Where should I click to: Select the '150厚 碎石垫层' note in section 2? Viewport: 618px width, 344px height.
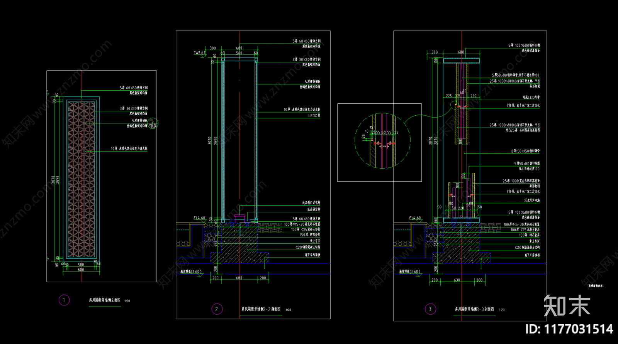310,235
